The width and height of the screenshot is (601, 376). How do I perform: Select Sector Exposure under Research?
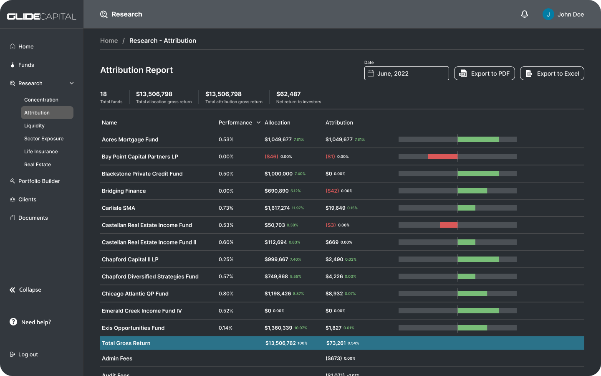44,139
